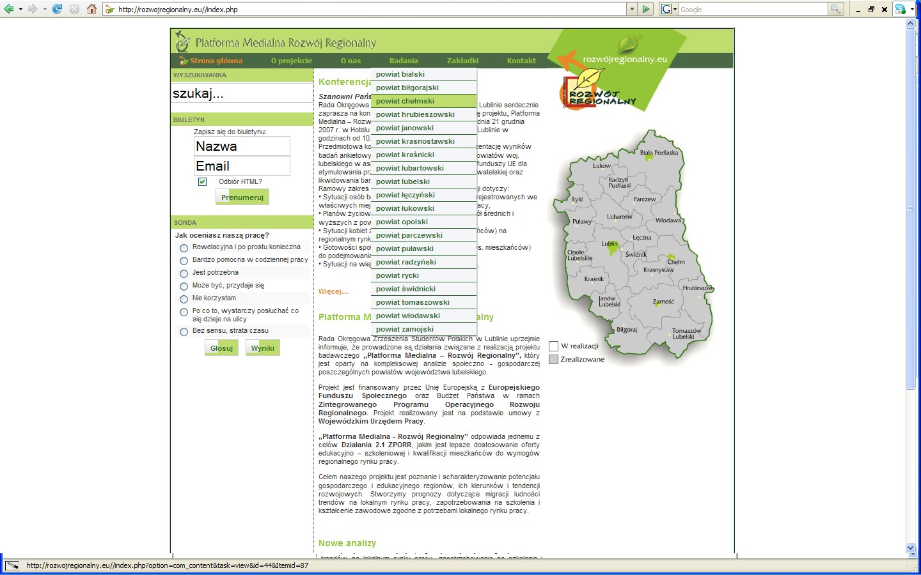Select the 'Jest potrzebna' poll option

184,273
